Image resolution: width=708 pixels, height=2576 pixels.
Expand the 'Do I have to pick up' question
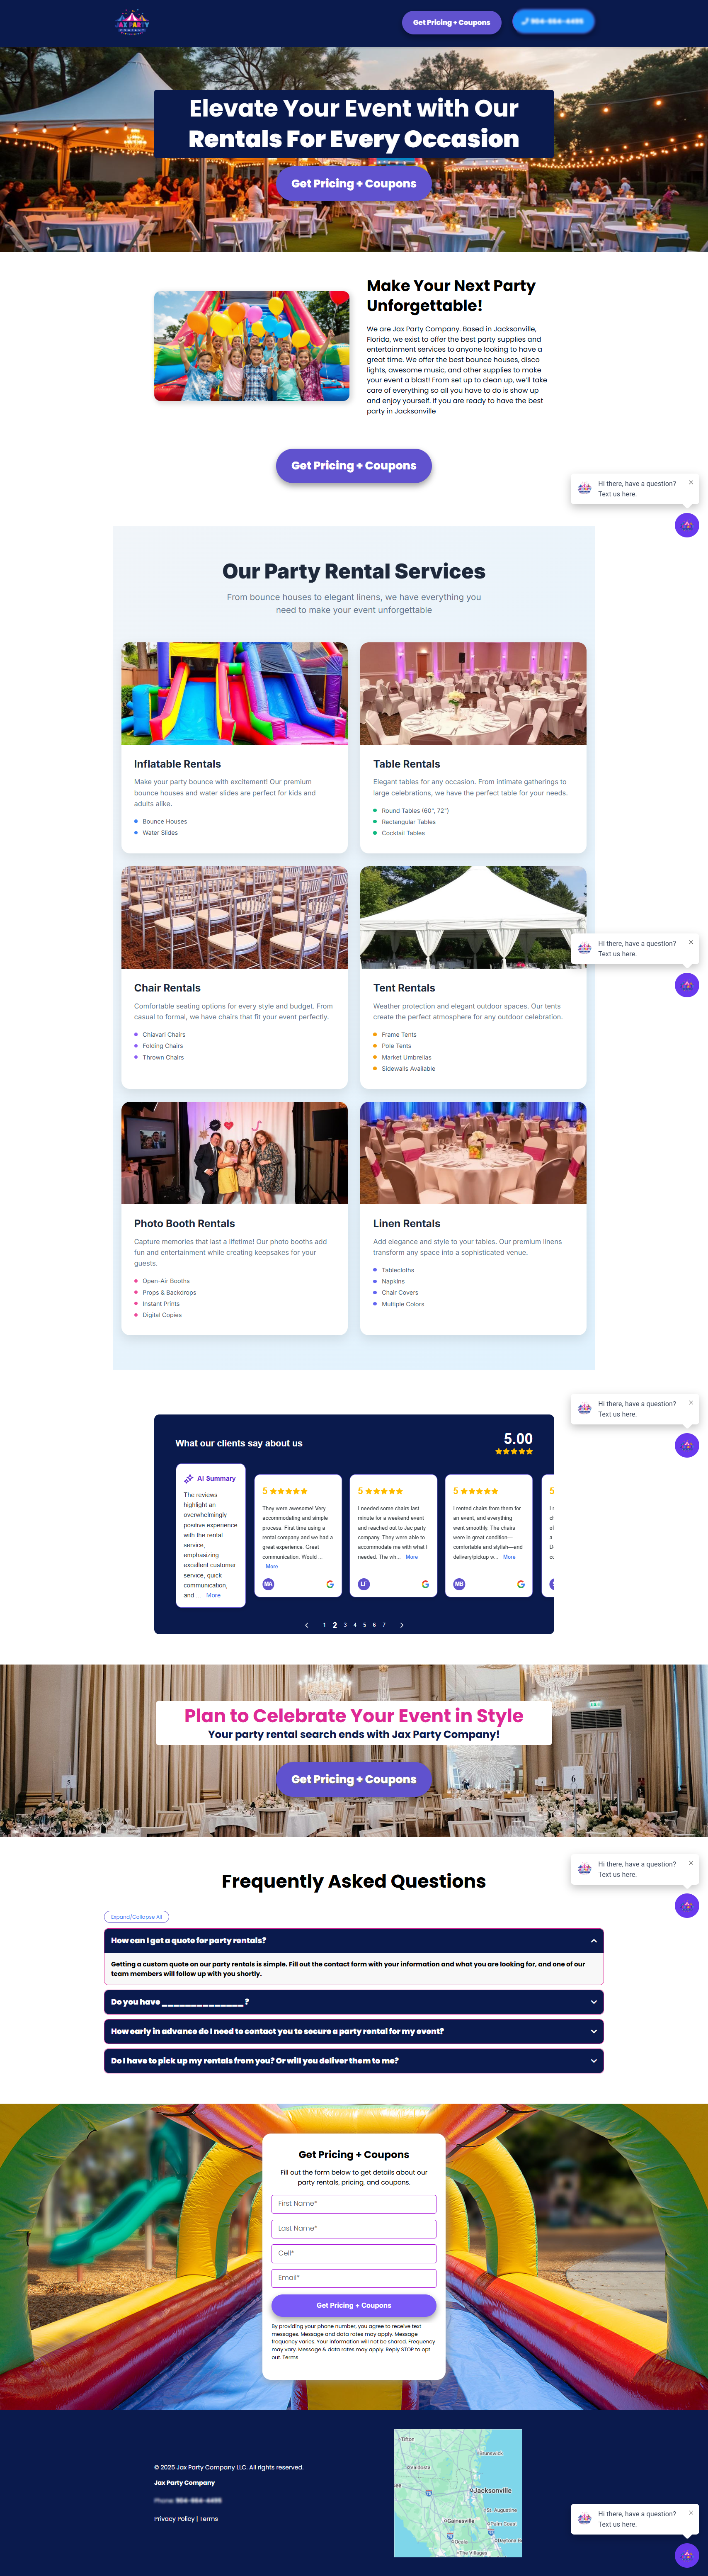(354, 2061)
